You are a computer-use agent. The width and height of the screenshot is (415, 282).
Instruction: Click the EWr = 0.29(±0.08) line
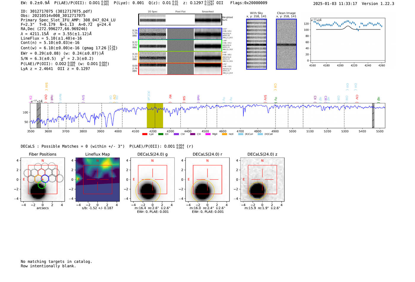pos(62,53)
